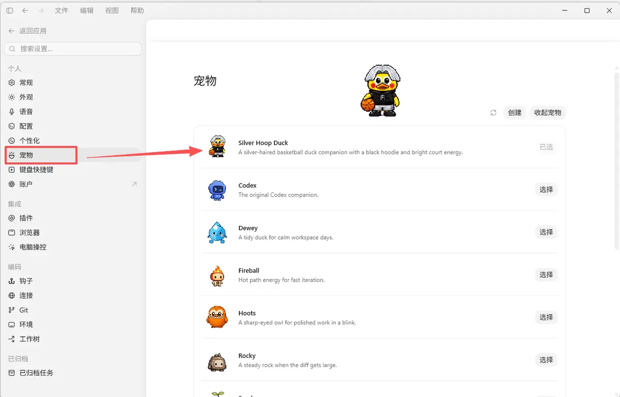620x397 pixels.
Task: Click the Hoots owl thumbnail
Action: click(217, 317)
